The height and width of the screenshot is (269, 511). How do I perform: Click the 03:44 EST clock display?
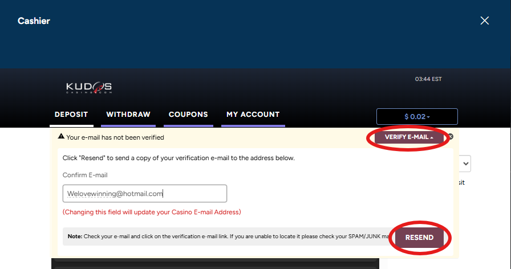tap(428, 79)
